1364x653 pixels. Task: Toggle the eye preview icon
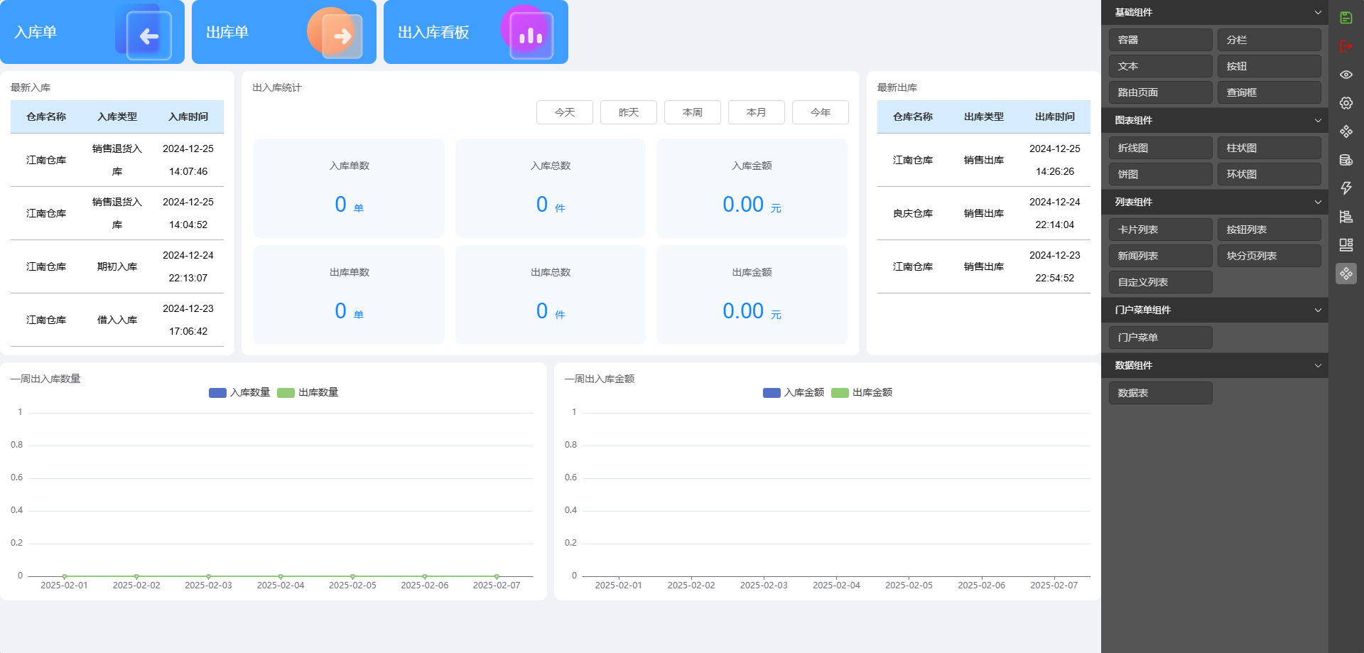tap(1346, 75)
